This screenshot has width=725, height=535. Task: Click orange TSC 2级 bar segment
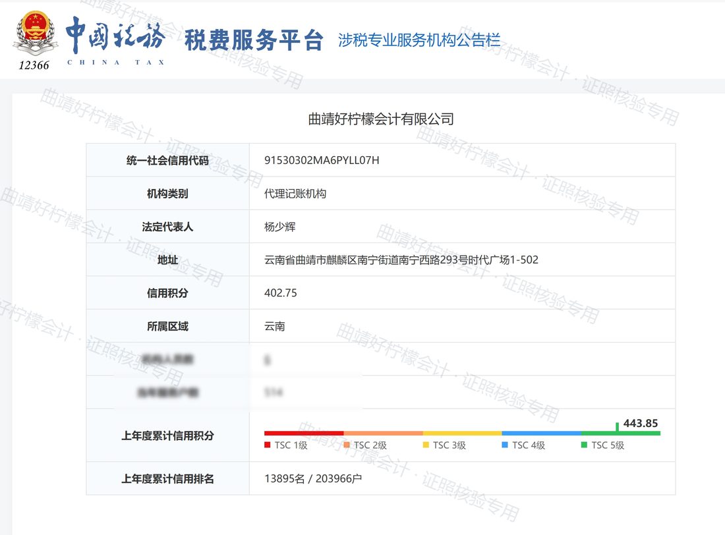(x=383, y=434)
